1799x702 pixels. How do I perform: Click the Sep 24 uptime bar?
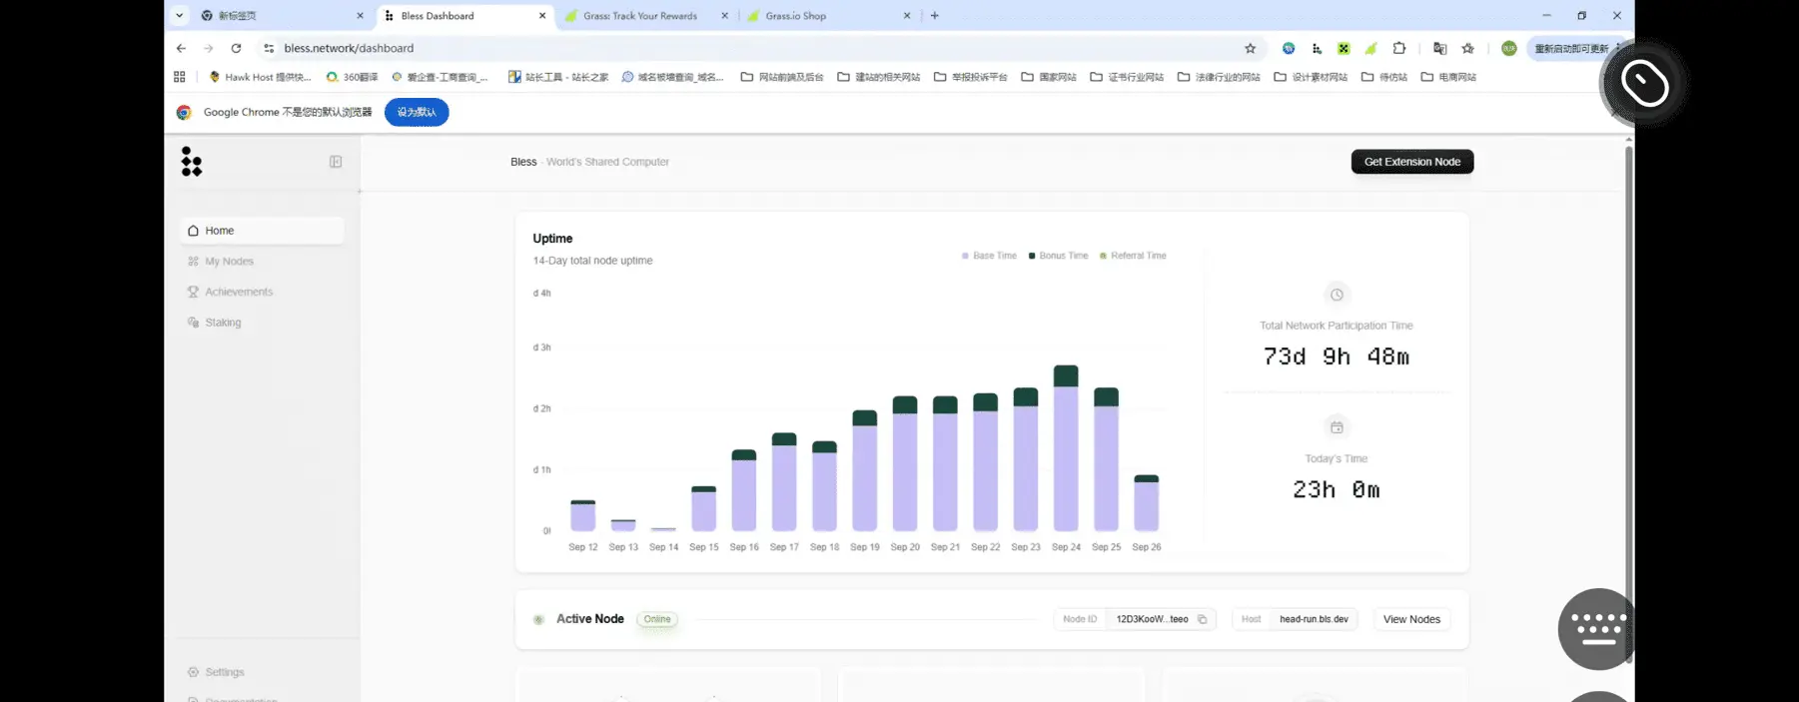pos(1066,448)
